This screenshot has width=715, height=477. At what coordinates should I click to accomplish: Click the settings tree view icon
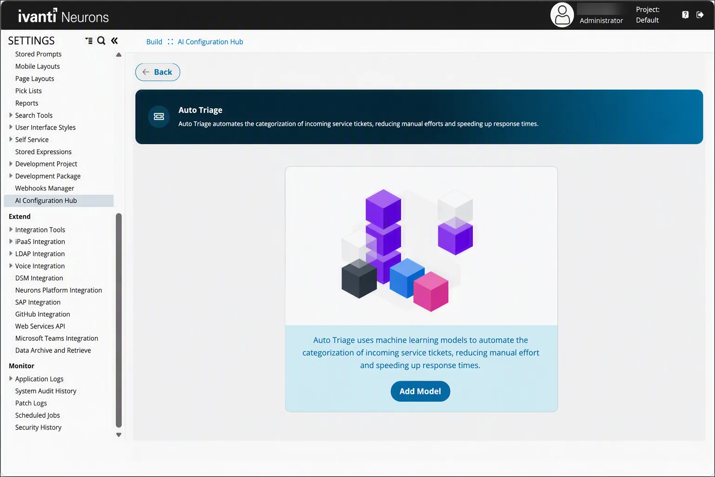click(x=89, y=41)
